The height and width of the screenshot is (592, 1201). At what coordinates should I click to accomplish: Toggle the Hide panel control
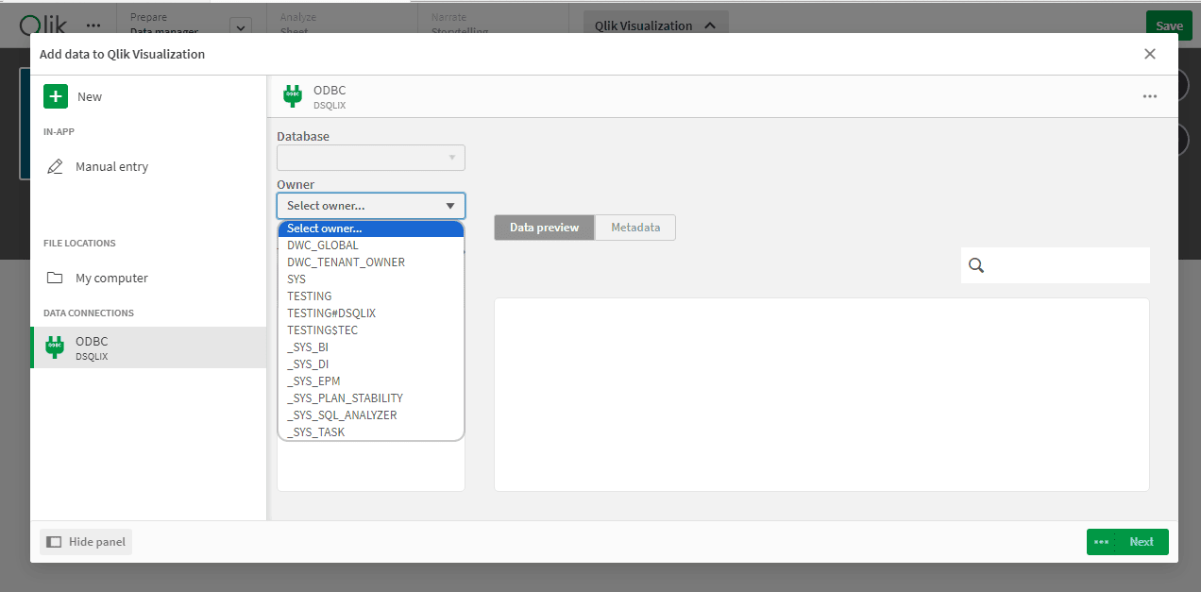(x=84, y=541)
